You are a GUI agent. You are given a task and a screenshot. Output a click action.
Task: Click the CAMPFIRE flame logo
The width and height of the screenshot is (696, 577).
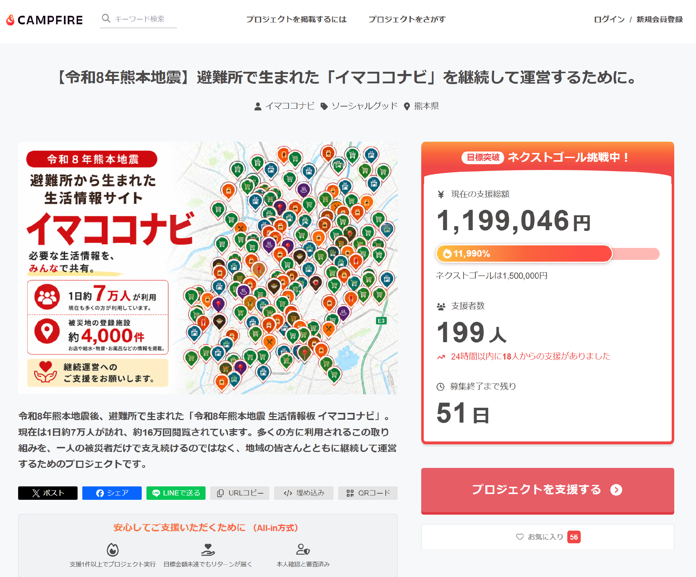pos(11,20)
